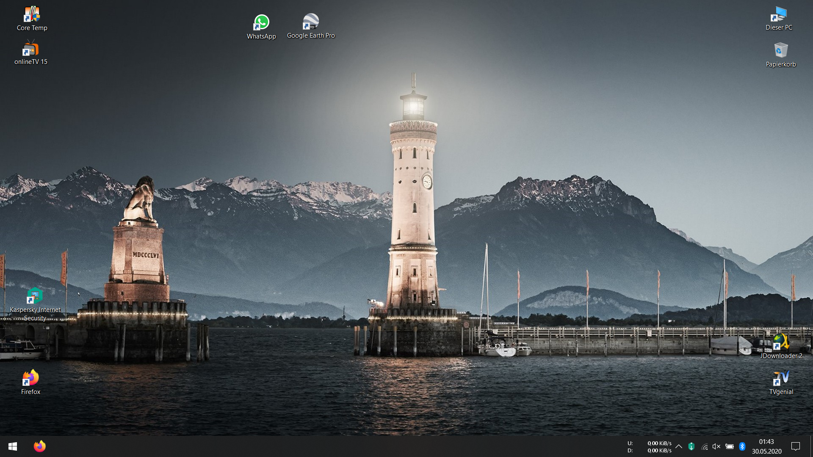Open the Action Center notifications
Viewport: 813px width, 457px height.
(x=796, y=446)
